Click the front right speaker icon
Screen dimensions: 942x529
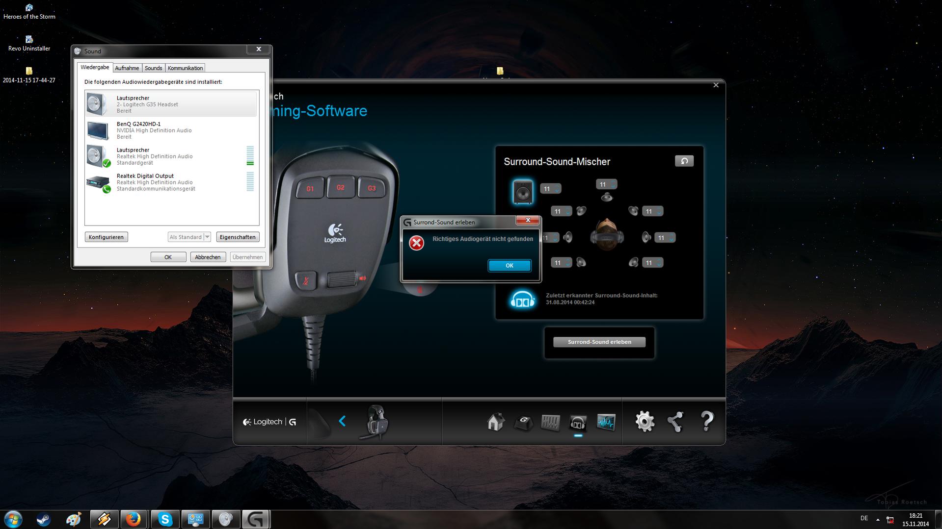pyautogui.click(x=633, y=211)
